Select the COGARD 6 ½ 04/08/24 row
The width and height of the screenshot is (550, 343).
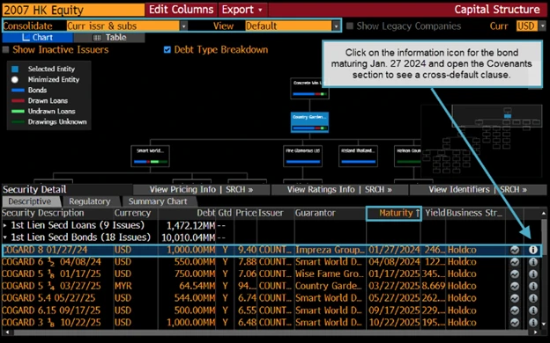click(x=271, y=262)
